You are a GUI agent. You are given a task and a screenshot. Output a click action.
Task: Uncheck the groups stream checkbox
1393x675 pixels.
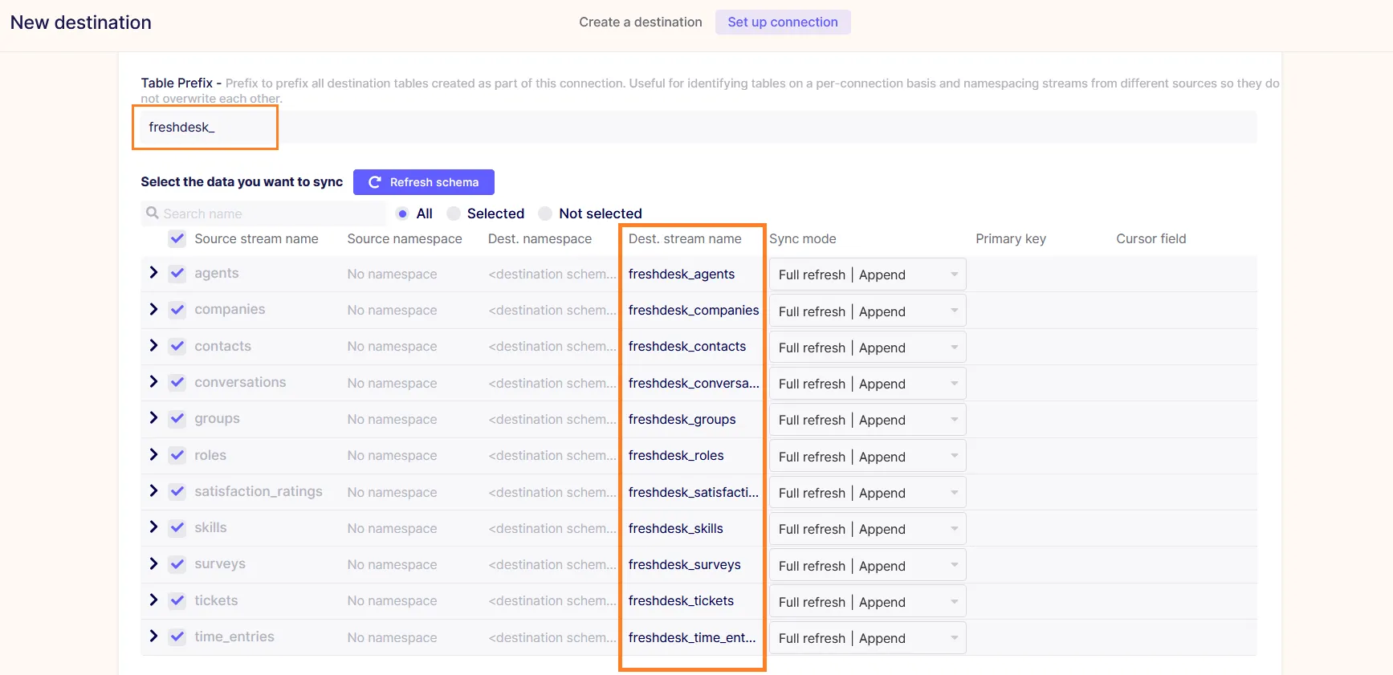(x=177, y=418)
